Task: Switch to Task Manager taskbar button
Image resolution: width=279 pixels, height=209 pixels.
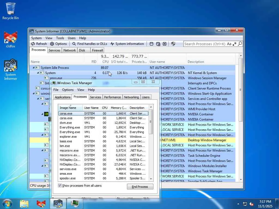Action: click(x=75, y=204)
